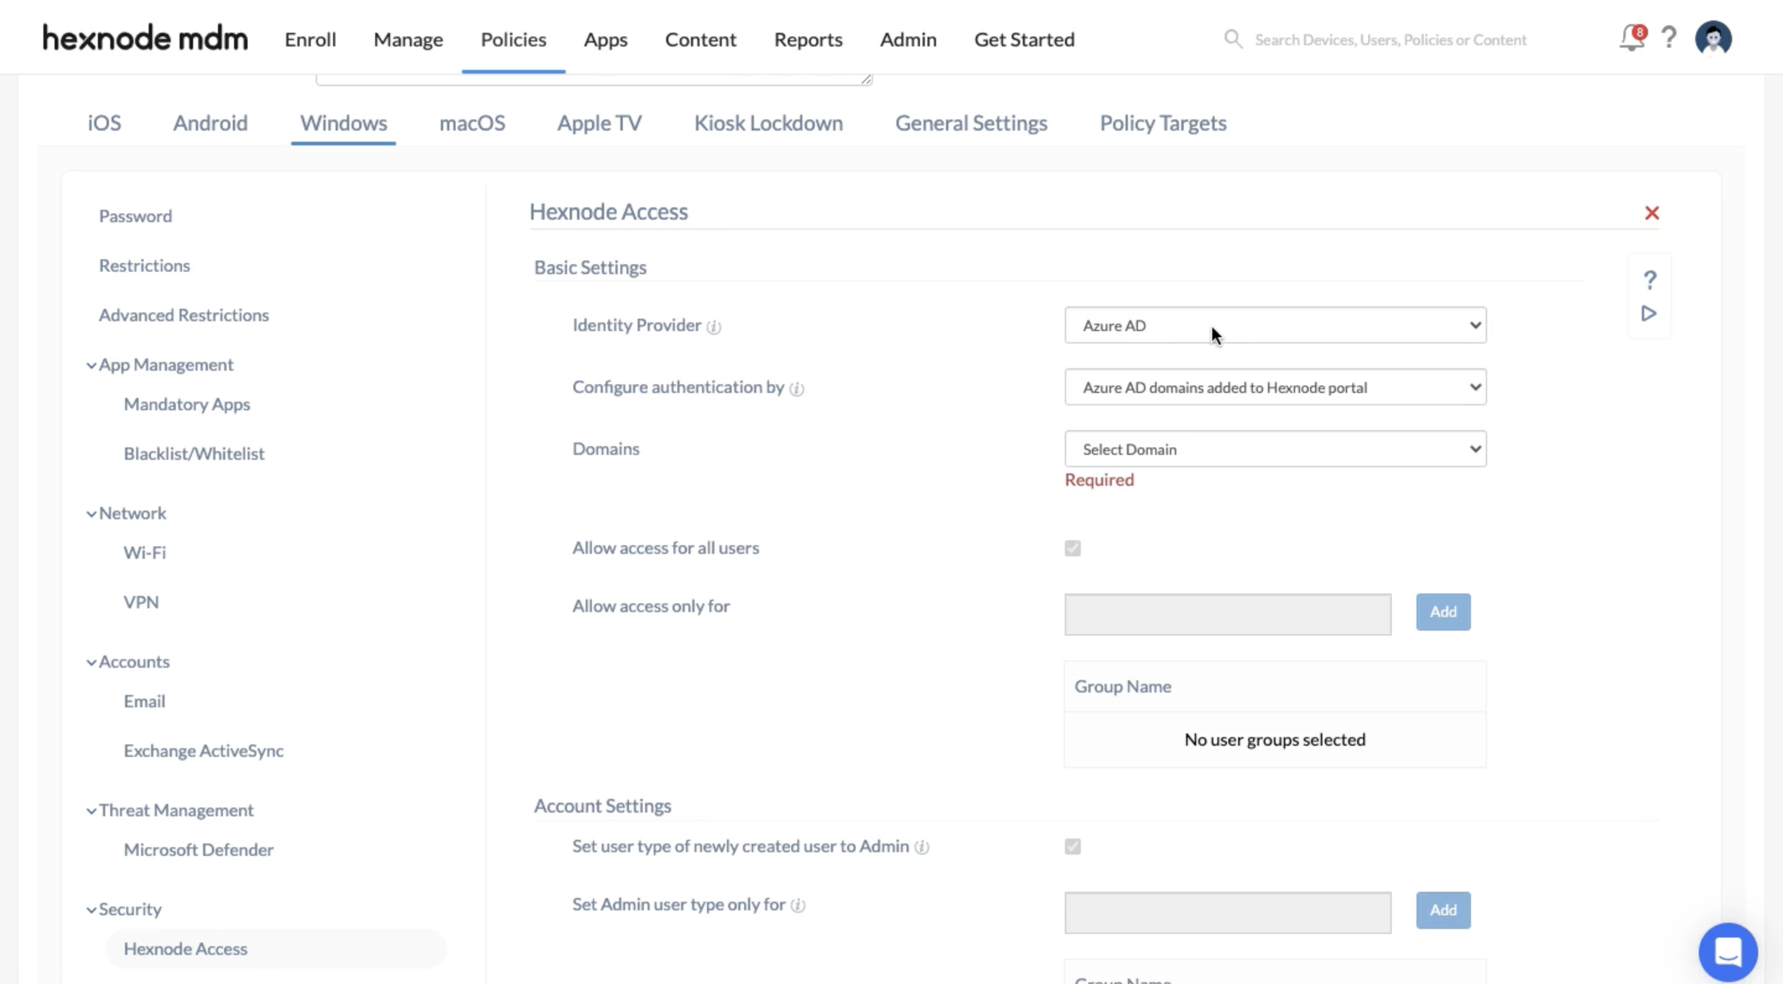Open the Policy Targets tab

[x=1163, y=123]
